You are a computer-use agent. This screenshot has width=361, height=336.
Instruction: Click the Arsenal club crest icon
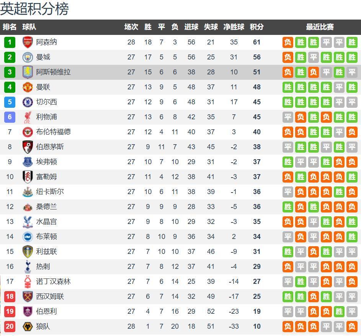coord(28,42)
